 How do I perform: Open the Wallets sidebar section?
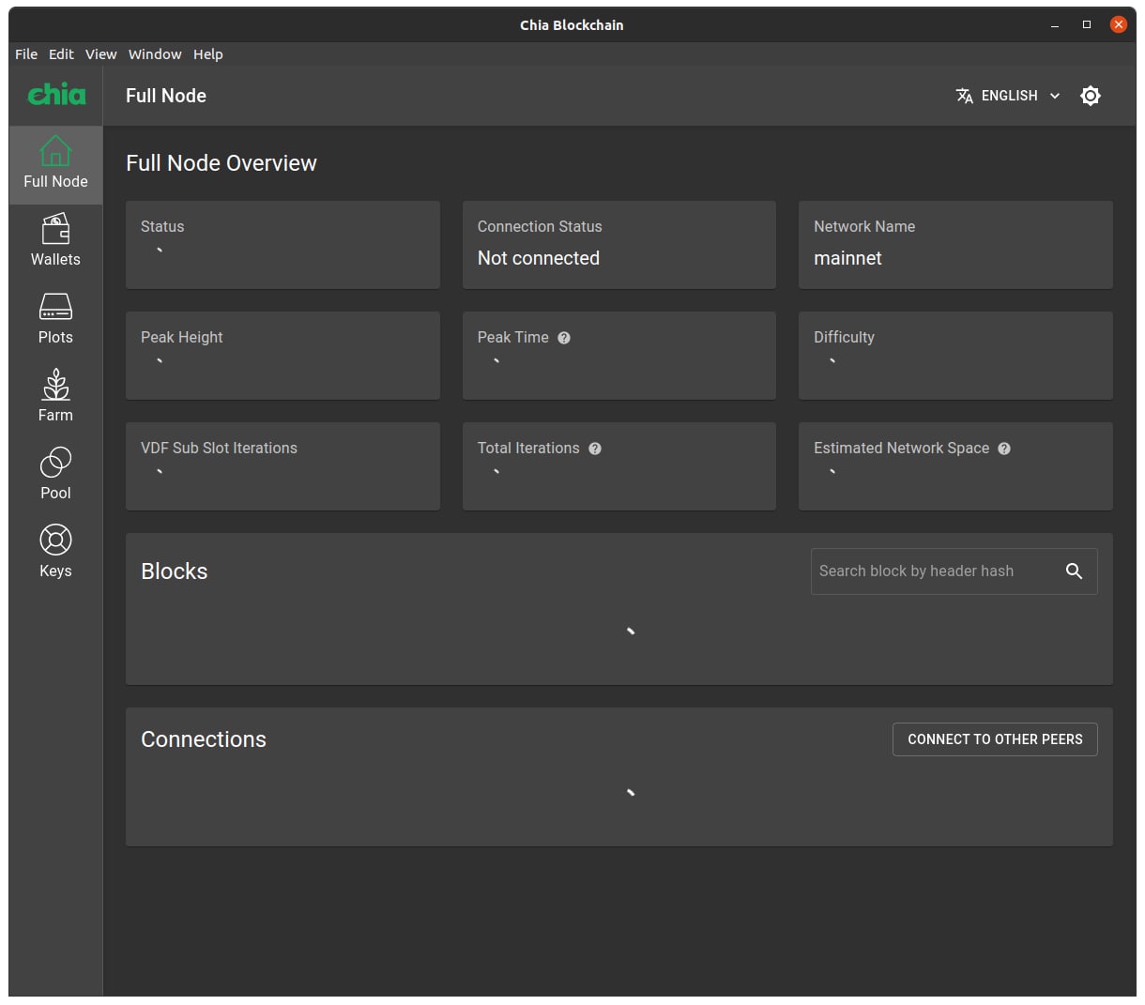tap(55, 242)
